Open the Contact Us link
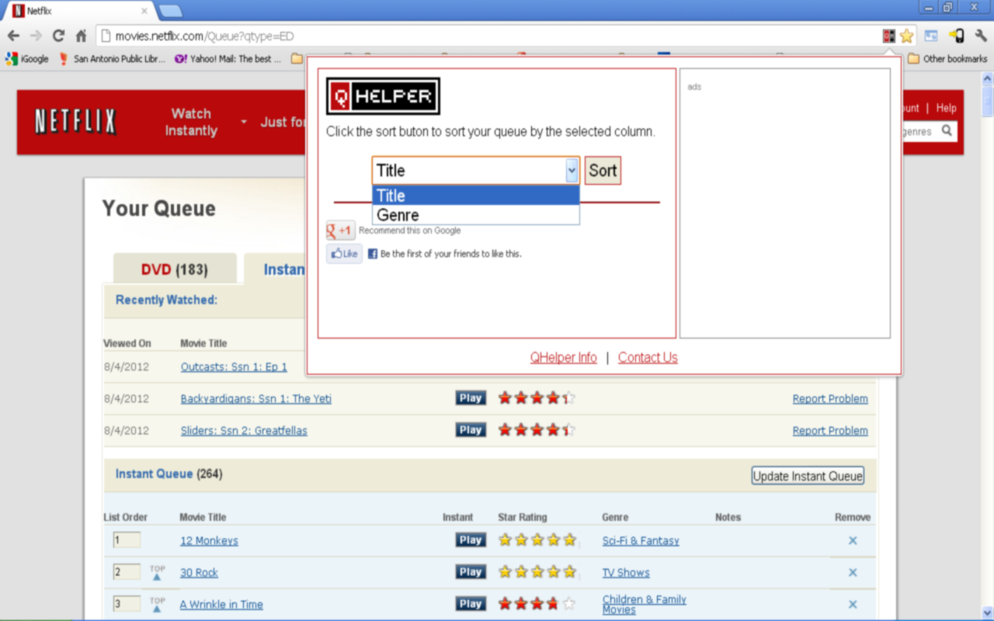994x621 pixels. [x=648, y=358]
